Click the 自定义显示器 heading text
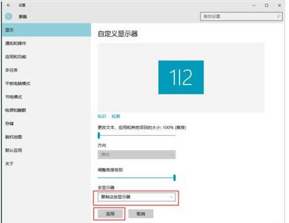This screenshot has width=289, height=223. coord(118,34)
